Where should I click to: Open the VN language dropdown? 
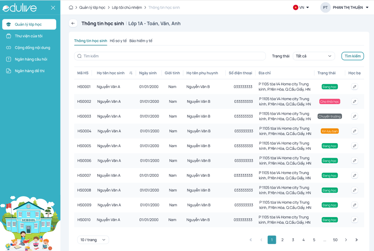click(x=301, y=7)
